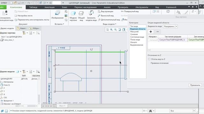Screen dimensions: 204x114
Task: Choose Переместить или копировать листы
Action: tap(32, 20)
